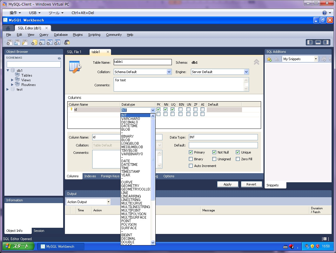336x253 pixels.
Task: Add a new snippet with star-plus icon
Action: [269, 59]
